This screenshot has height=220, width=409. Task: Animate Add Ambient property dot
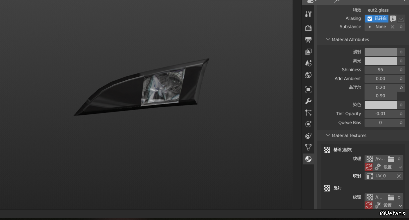(401, 79)
